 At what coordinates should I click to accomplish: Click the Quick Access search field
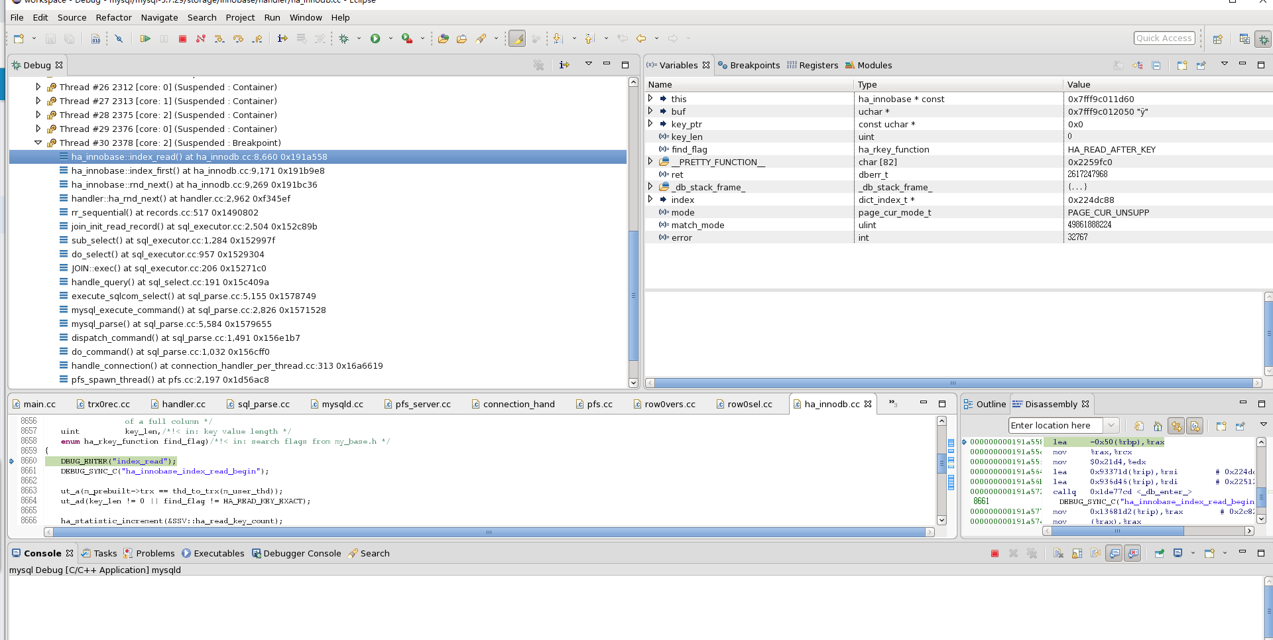pos(1164,38)
